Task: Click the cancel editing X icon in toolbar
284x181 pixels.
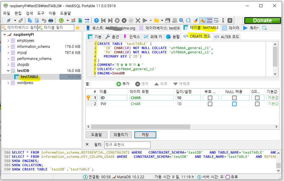Action: pos(138,20)
